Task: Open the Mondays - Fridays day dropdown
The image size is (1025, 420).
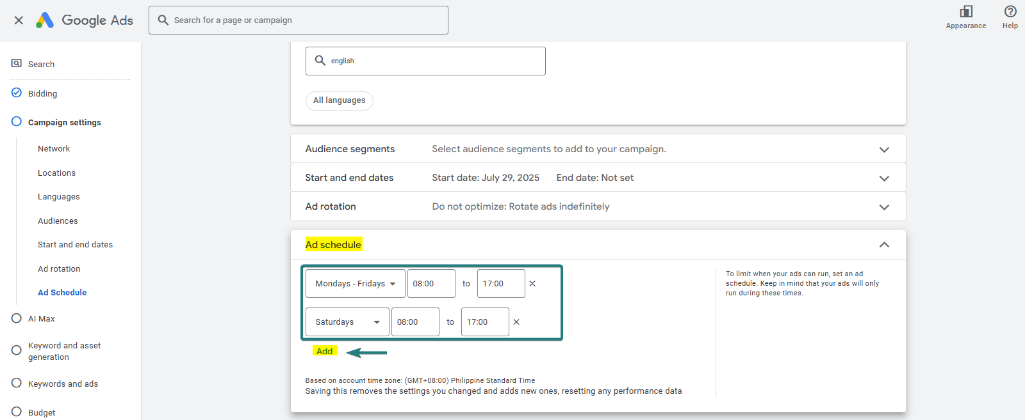Action: click(356, 284)
